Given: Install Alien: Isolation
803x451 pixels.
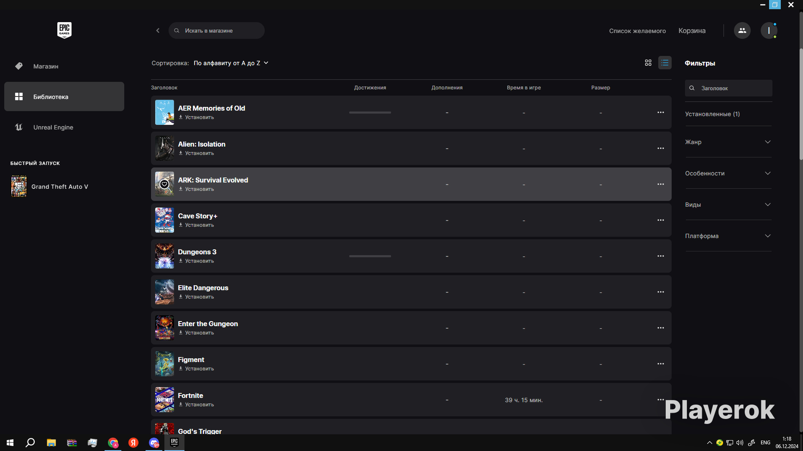Looking at the screenshot, I should tap(196, 153).
